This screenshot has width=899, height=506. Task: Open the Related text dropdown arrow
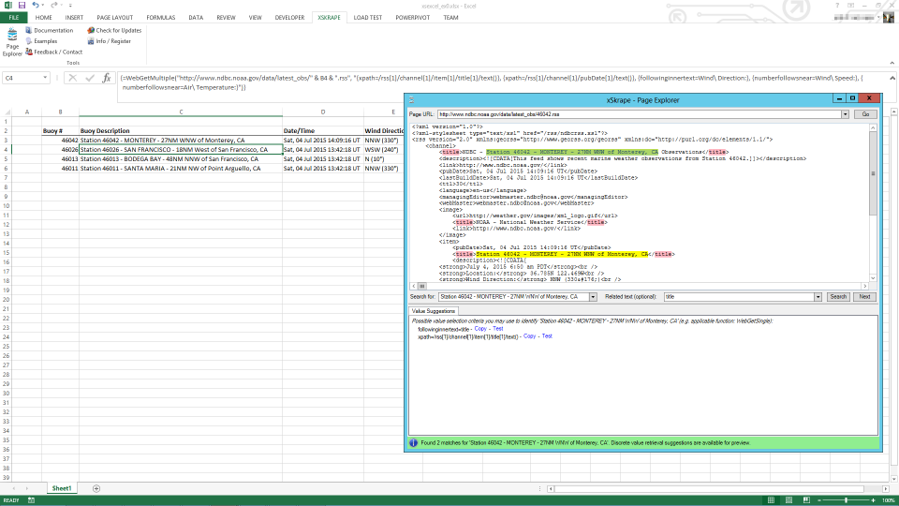[x=818, y=297]
